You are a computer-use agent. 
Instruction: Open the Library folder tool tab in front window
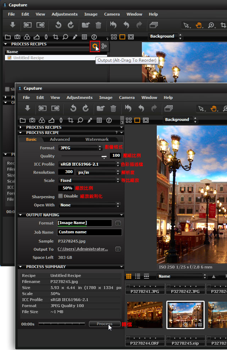click(23, 121)
